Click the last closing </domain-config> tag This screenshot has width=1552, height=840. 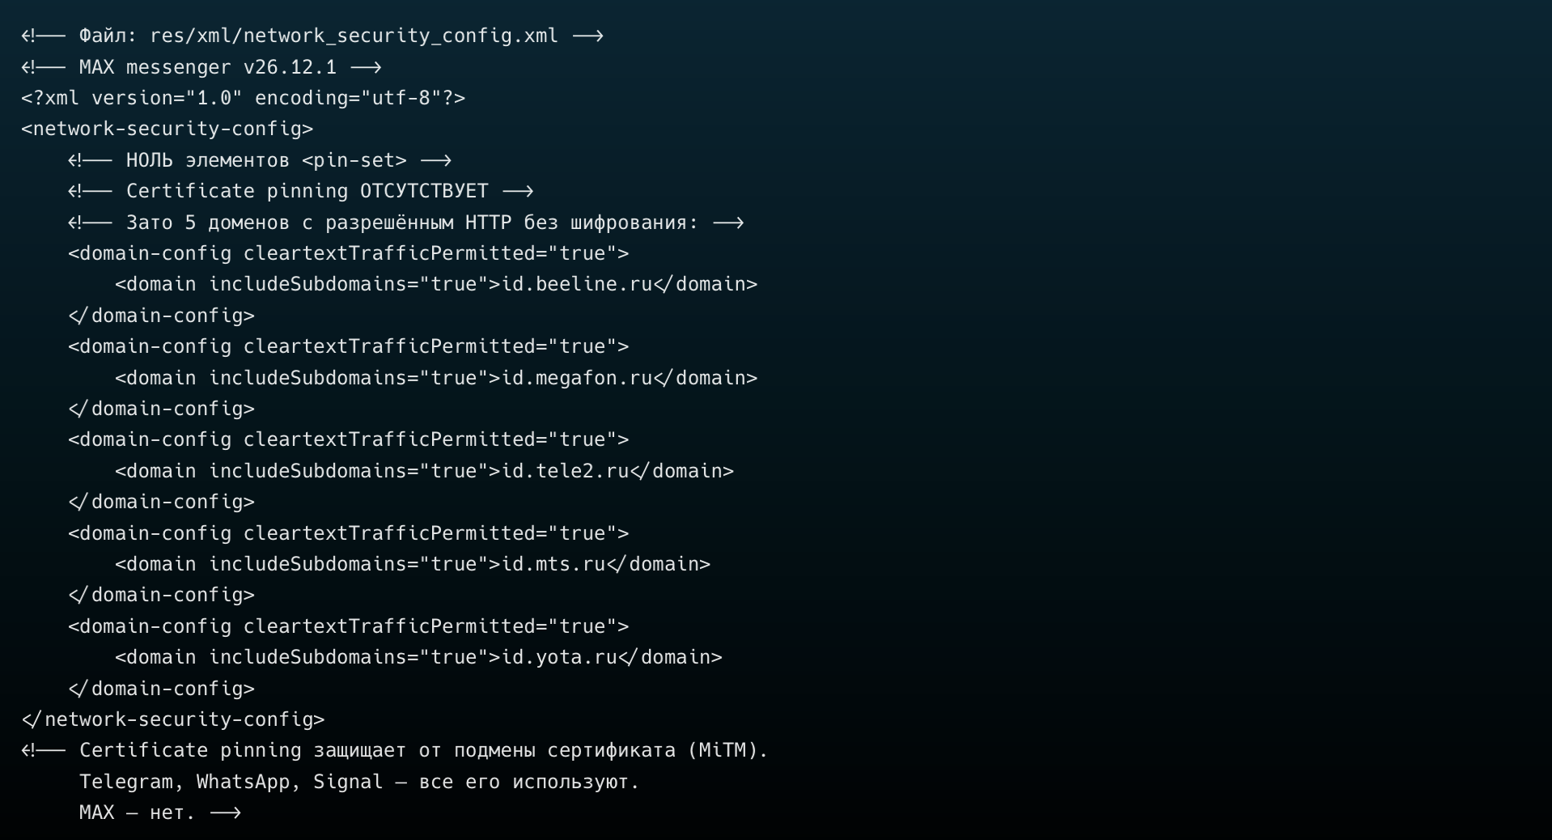[x=161, y=689]
